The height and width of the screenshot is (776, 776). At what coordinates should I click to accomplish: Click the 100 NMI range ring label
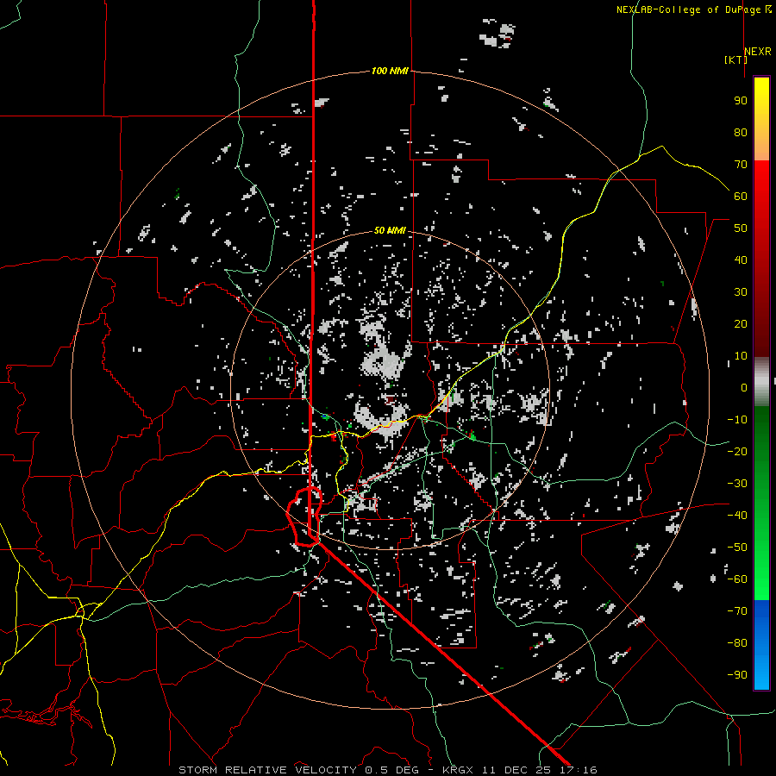point(390,72)
